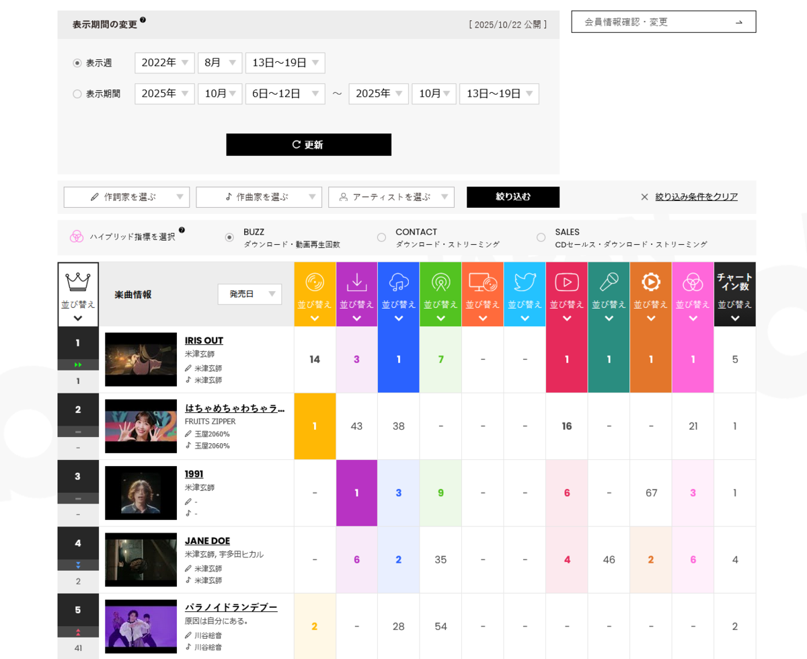This screenshot has width=807, height=659.
Task: Click the 2025/10/22 公開 date text
Action: pyautogui.click(x=508, y=24)
